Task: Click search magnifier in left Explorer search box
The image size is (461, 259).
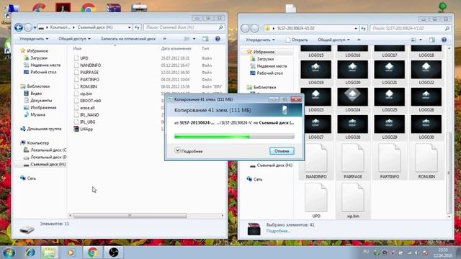Action: click(x=221, y=27)
